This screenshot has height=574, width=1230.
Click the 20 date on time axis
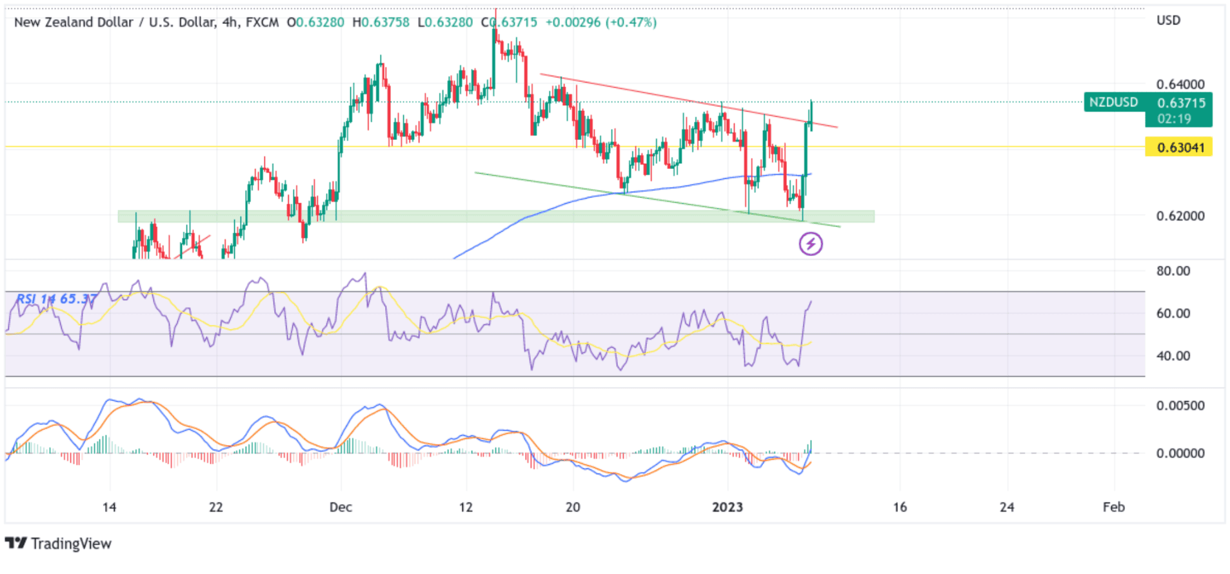(573, 507)
